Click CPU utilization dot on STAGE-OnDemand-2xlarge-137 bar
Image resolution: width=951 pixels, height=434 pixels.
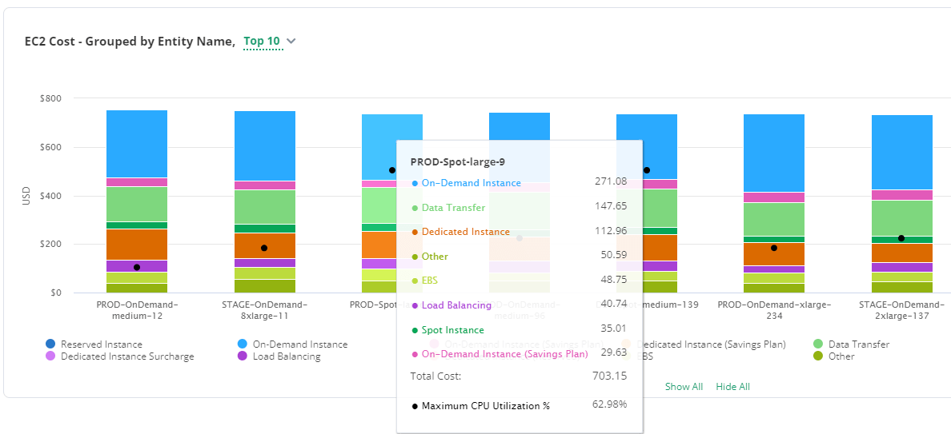click(x=901, y=238)
